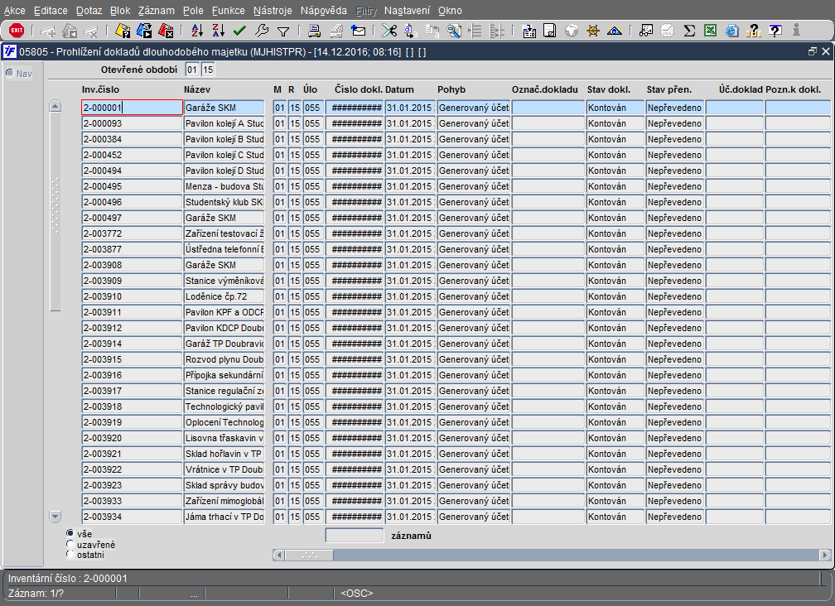The width and height of the screenshot is (835, 606).
Task: Click the Otevřené období year field '15'
Action: [x=208, y=70]
